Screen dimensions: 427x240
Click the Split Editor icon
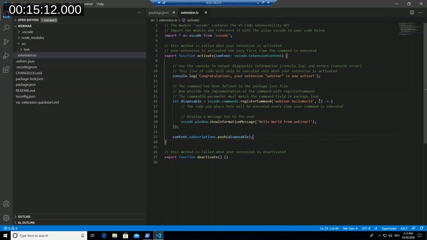point(412,12)
